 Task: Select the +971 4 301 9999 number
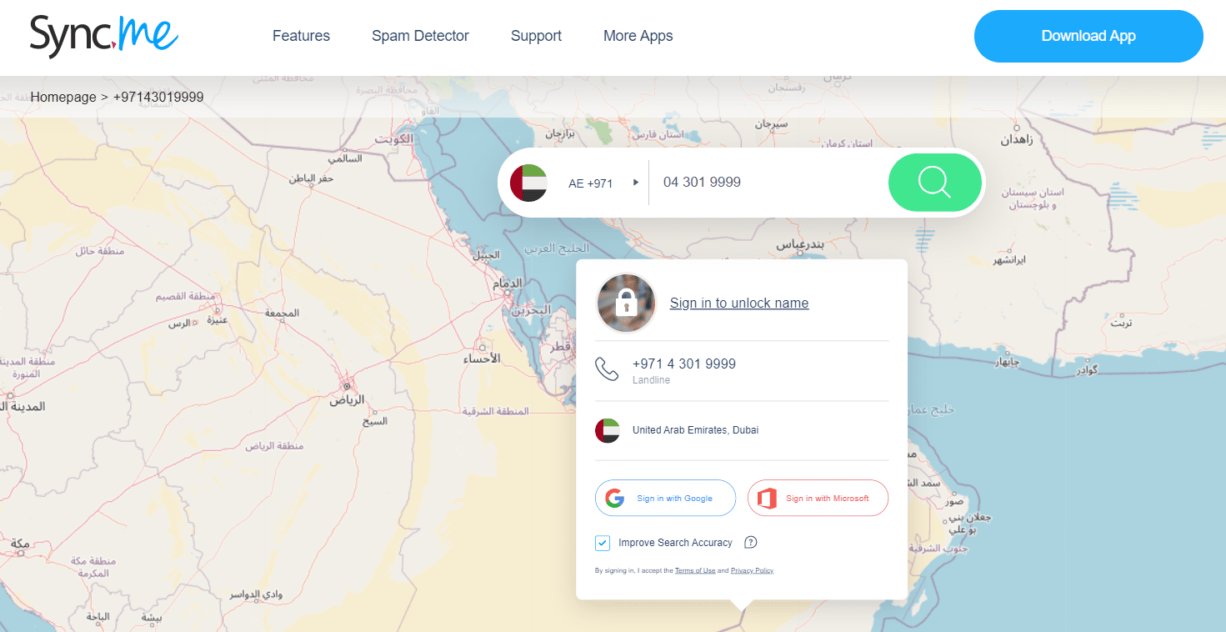[x=684, y=364]
